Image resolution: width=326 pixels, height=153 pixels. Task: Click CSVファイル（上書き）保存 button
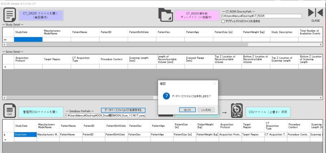tap(268, 112)
